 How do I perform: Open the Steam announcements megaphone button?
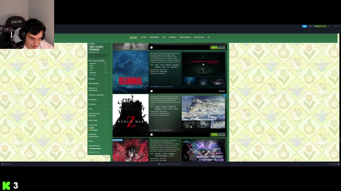pyautogui.click(x=305, y=26)
